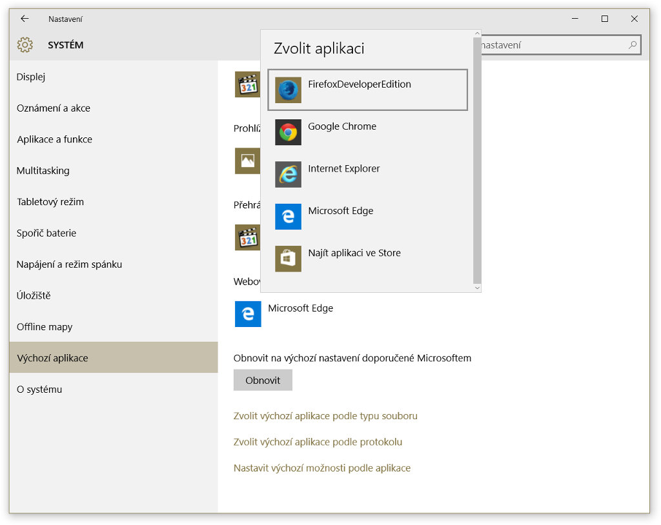Choose Najít aplikaci ve Store option
Screen dimensions: 661x525
click(367, 259)
